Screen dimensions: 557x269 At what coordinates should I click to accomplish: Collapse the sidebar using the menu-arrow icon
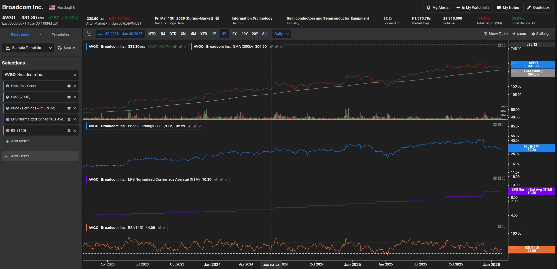89,34
